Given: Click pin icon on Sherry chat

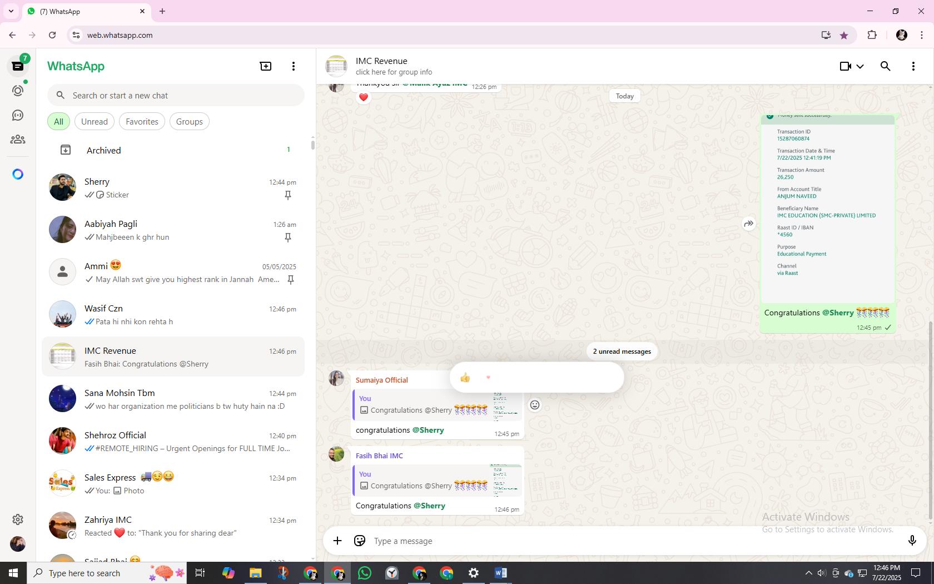Looking at the screenshot, I should coord(288,195).
